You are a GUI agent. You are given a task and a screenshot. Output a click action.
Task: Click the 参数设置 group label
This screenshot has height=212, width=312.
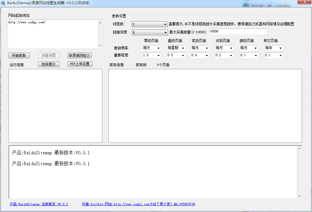pyautogui.click(x=119, y=16)
